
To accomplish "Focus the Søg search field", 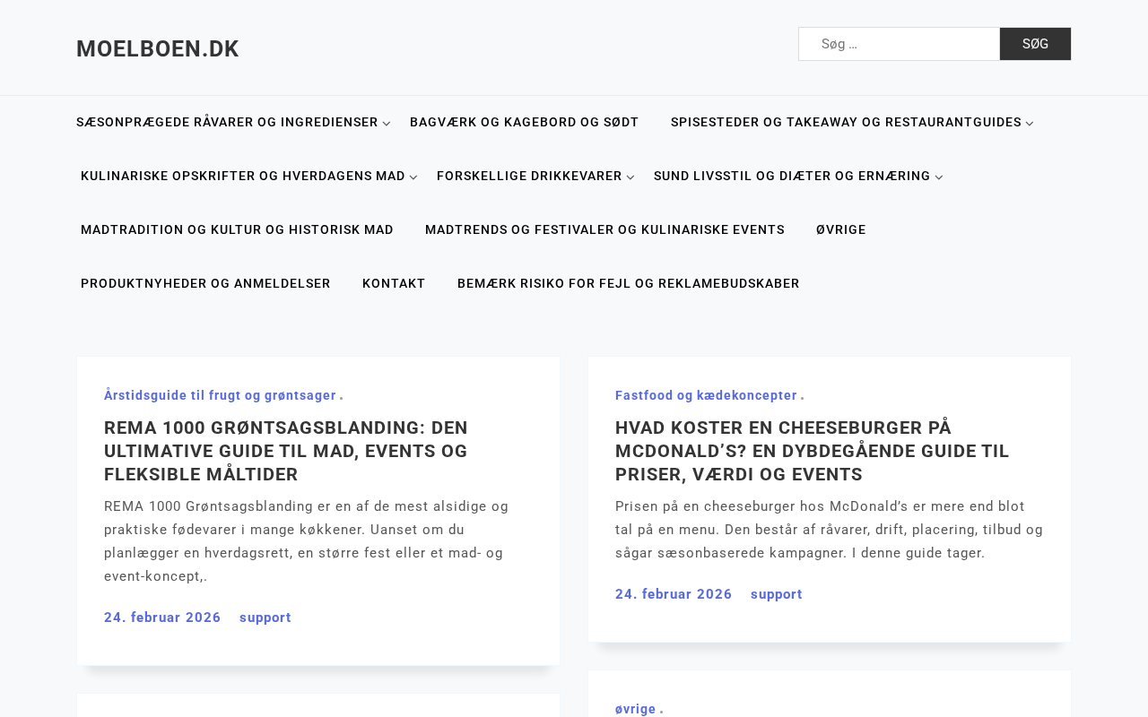I will point(899,44).
